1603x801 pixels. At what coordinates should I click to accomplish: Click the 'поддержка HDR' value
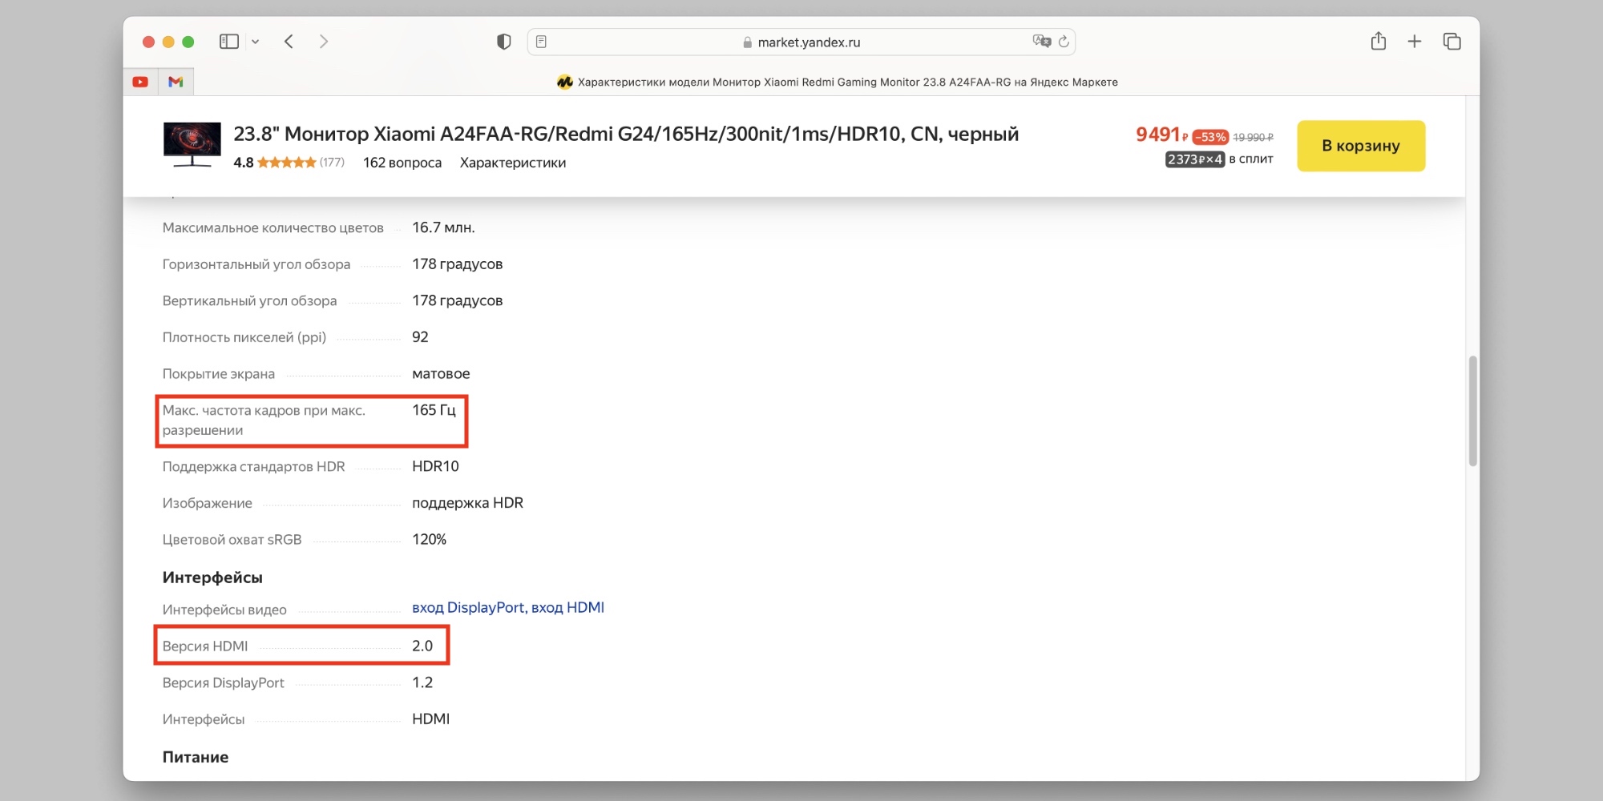[x=467, y=503]
